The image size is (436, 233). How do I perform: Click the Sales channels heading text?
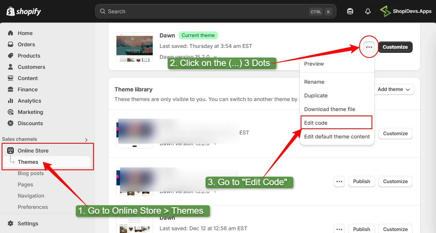(19, 139)
